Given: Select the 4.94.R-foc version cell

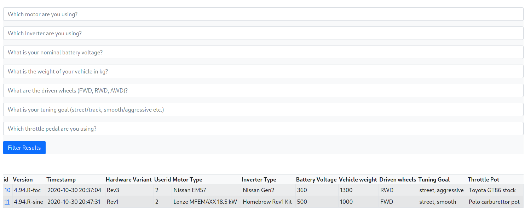Looking at the screenshot, I should coord(27,190).
